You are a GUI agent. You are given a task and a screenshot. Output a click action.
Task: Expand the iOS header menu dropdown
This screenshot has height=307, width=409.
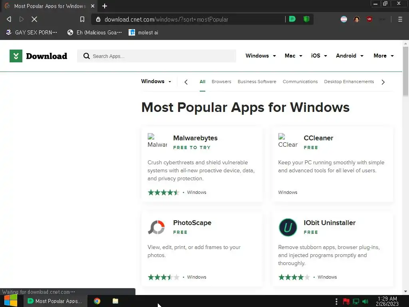click(319, 56)
